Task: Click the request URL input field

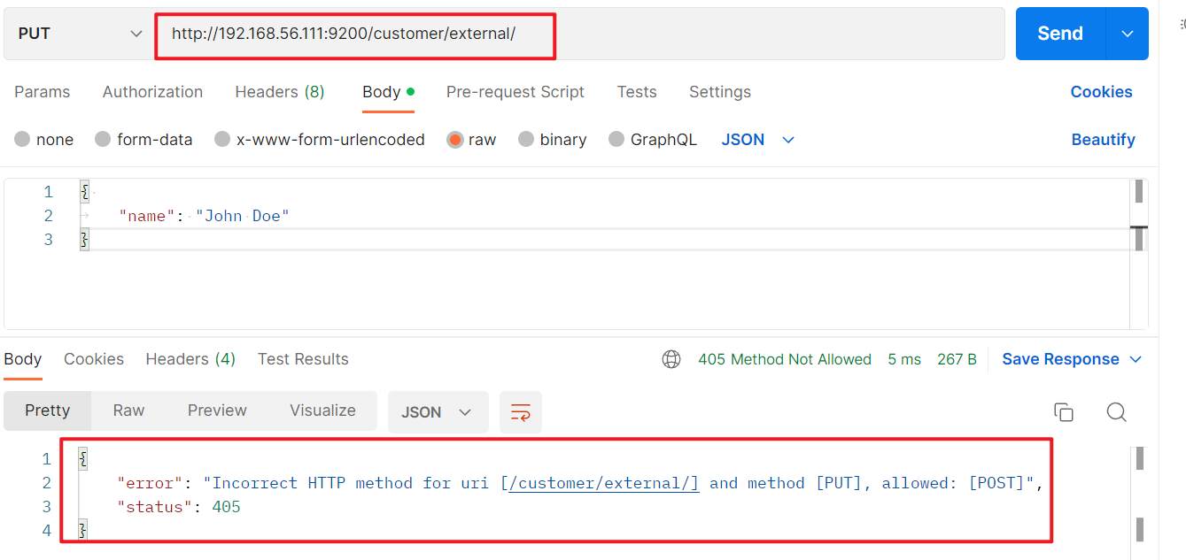Action: click(x=579, y=34)
